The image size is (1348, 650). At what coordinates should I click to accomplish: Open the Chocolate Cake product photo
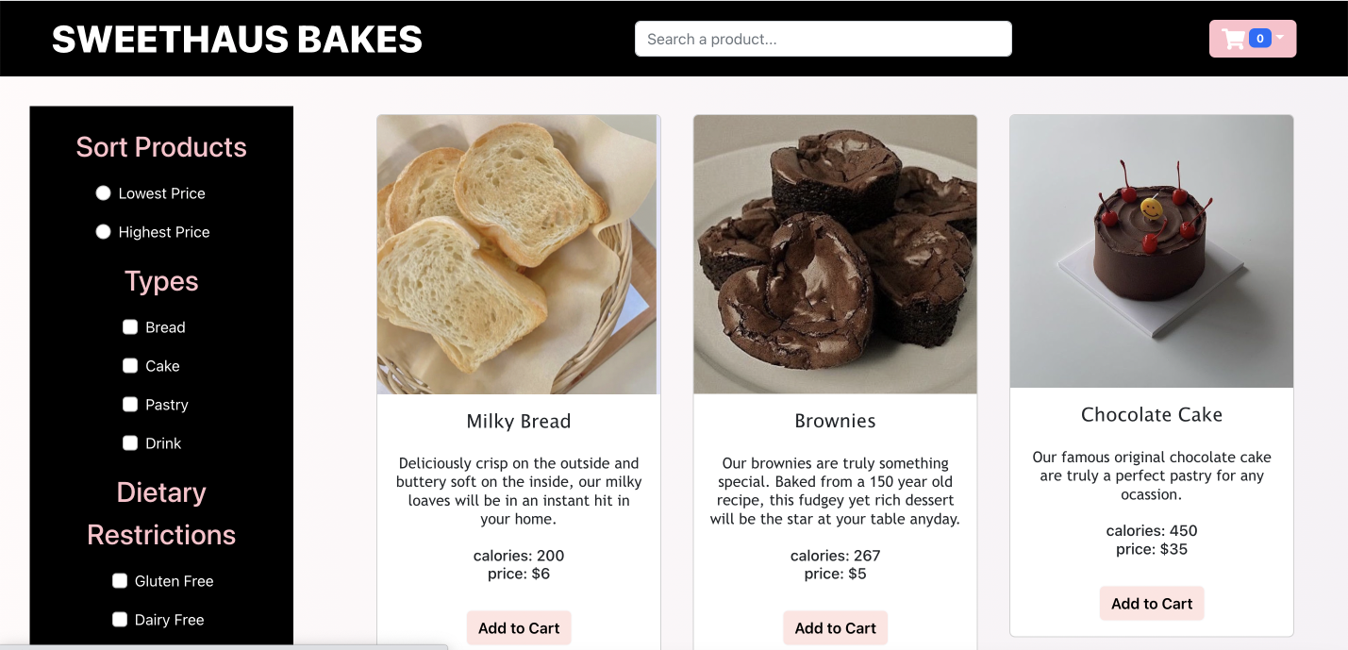click(x=1151, y=252)
